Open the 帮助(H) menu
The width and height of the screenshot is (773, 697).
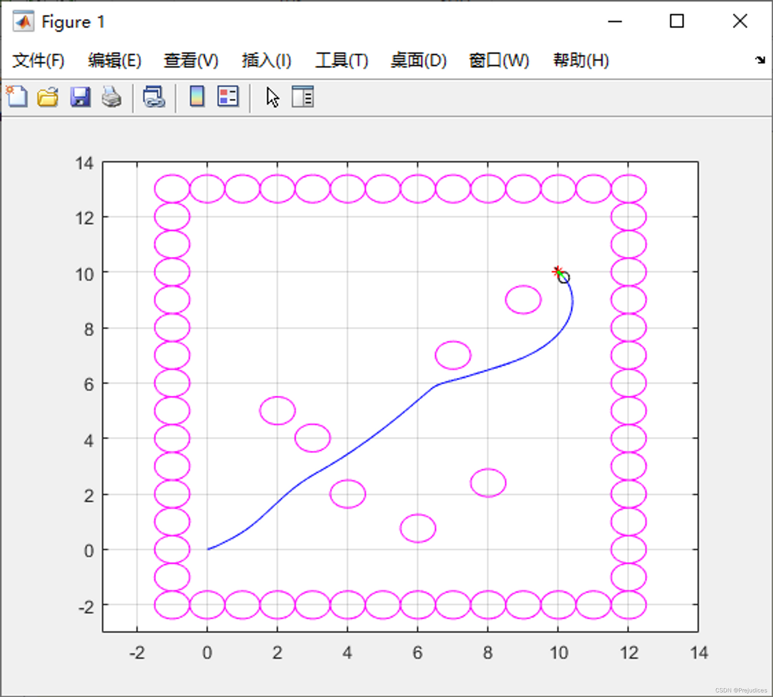[x=581, y=61]
